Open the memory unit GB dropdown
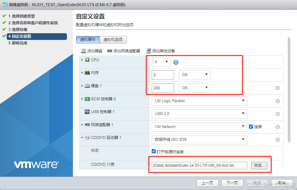 click(194, 75)
